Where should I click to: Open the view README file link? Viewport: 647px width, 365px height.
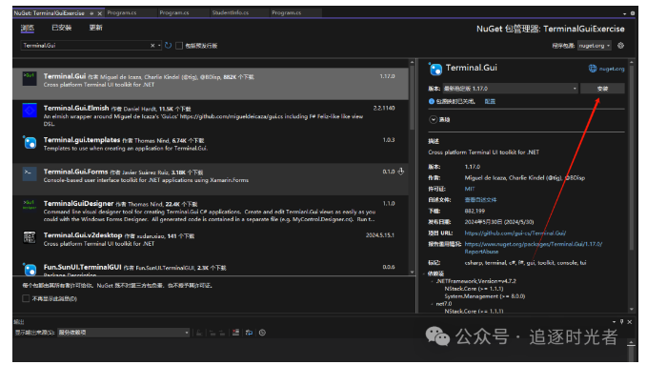(480, 200)
